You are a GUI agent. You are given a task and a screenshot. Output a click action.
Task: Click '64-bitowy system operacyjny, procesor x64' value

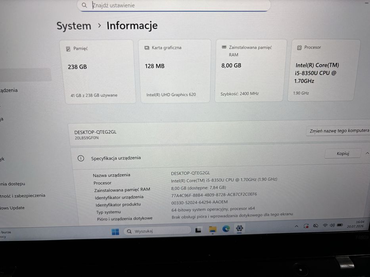coord(213,209)
